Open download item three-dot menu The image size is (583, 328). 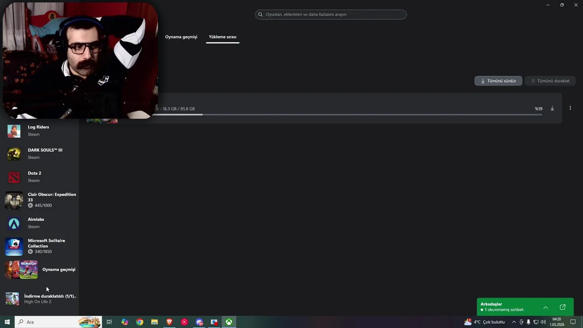coord(570,108)
